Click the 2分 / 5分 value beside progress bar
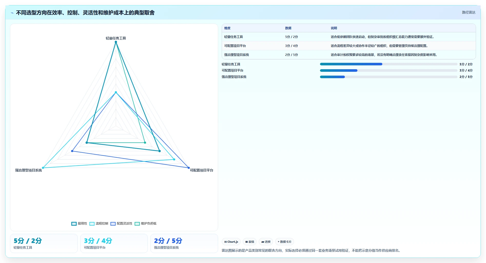The width and height of the screenshot is (486, 263). 466,77
